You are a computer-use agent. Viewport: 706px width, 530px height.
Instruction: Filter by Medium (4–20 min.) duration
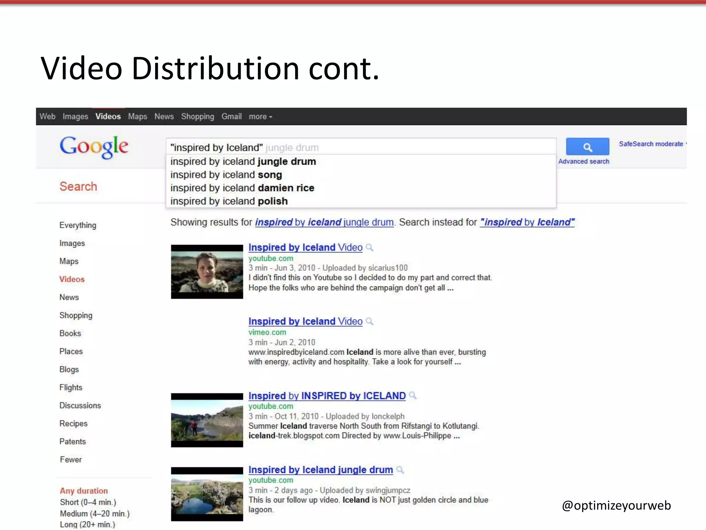[x=95, y=513]
